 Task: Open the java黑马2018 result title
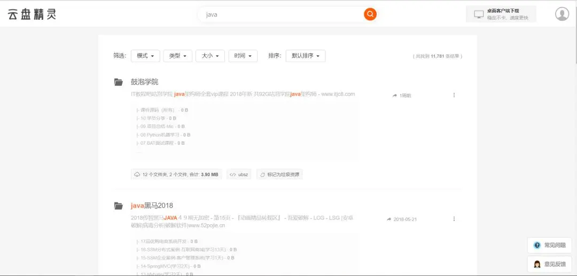pyautogui.click(x=152, y=206)
